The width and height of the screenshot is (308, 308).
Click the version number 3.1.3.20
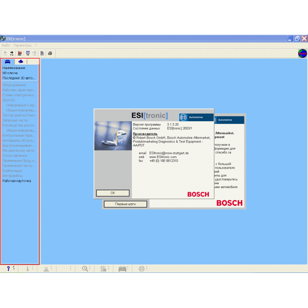173,124
